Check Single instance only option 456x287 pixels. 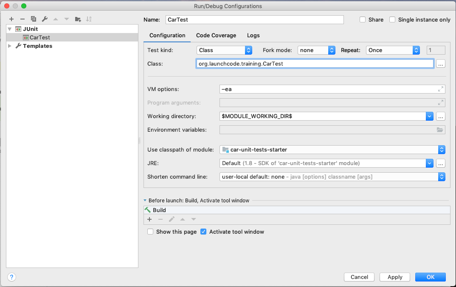pyautogui.click(x=392, y=19)
